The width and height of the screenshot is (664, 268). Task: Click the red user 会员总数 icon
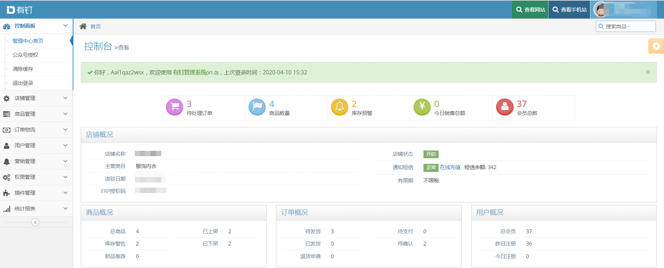(x=505, y=107)
